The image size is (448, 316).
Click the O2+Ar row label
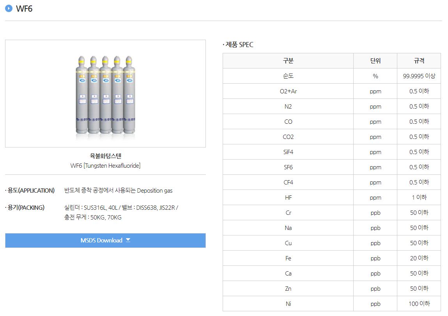288,91
